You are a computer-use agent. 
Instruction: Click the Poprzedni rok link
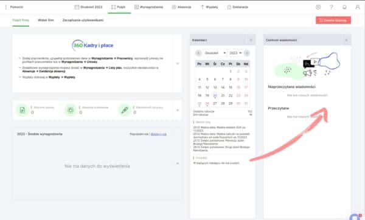pos(139,134)
